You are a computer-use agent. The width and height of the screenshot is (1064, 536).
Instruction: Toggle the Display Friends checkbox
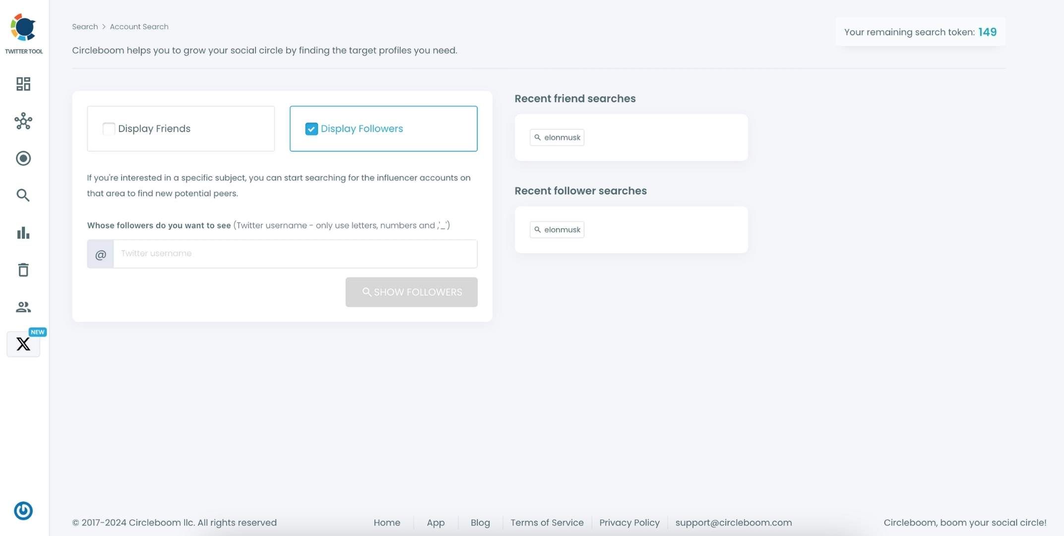[109, 128]
